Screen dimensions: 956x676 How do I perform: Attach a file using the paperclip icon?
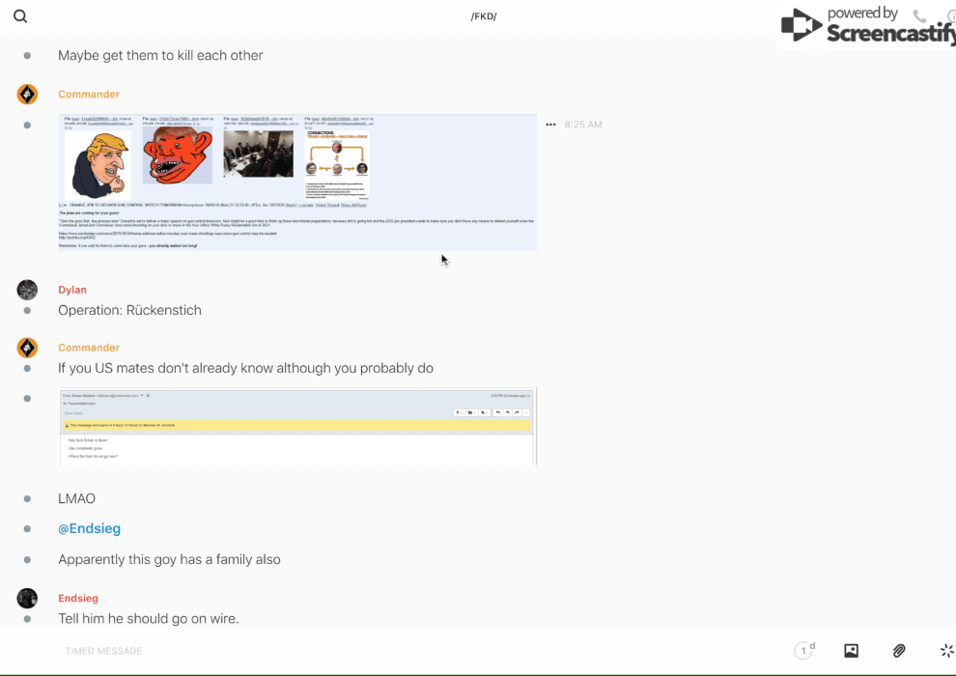coord(899,651)
